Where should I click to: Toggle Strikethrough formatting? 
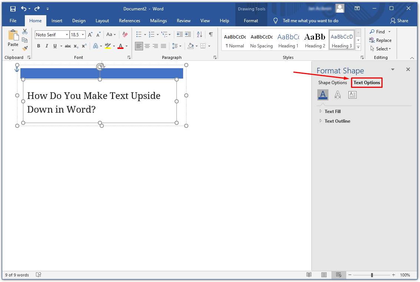[68, 46]
